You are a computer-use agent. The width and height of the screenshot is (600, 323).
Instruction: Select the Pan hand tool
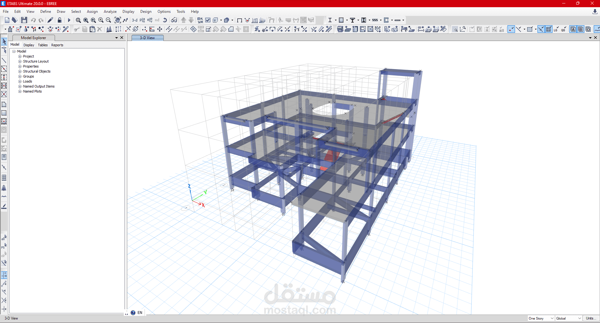pos(117,20)
